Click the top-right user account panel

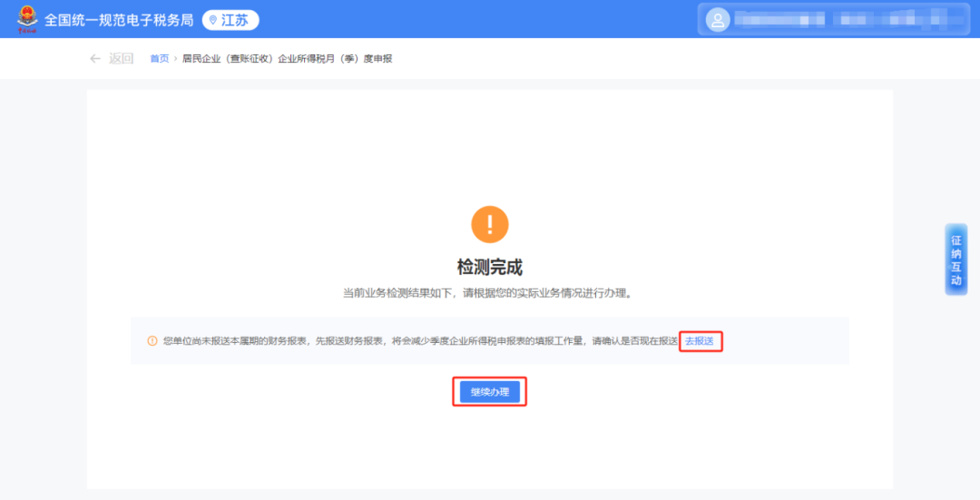[x=835, y=19]
